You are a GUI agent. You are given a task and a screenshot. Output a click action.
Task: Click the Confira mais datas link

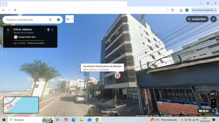(x=36, y=43)
